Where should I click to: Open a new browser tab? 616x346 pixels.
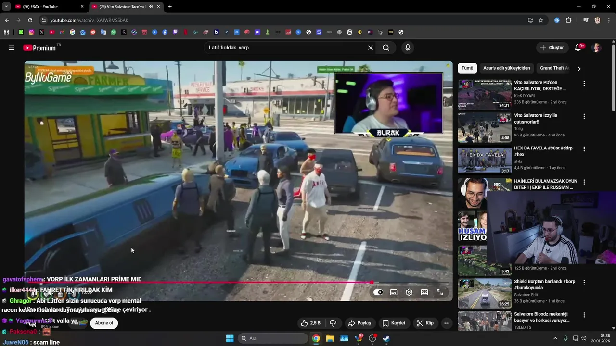coord(170,7)
